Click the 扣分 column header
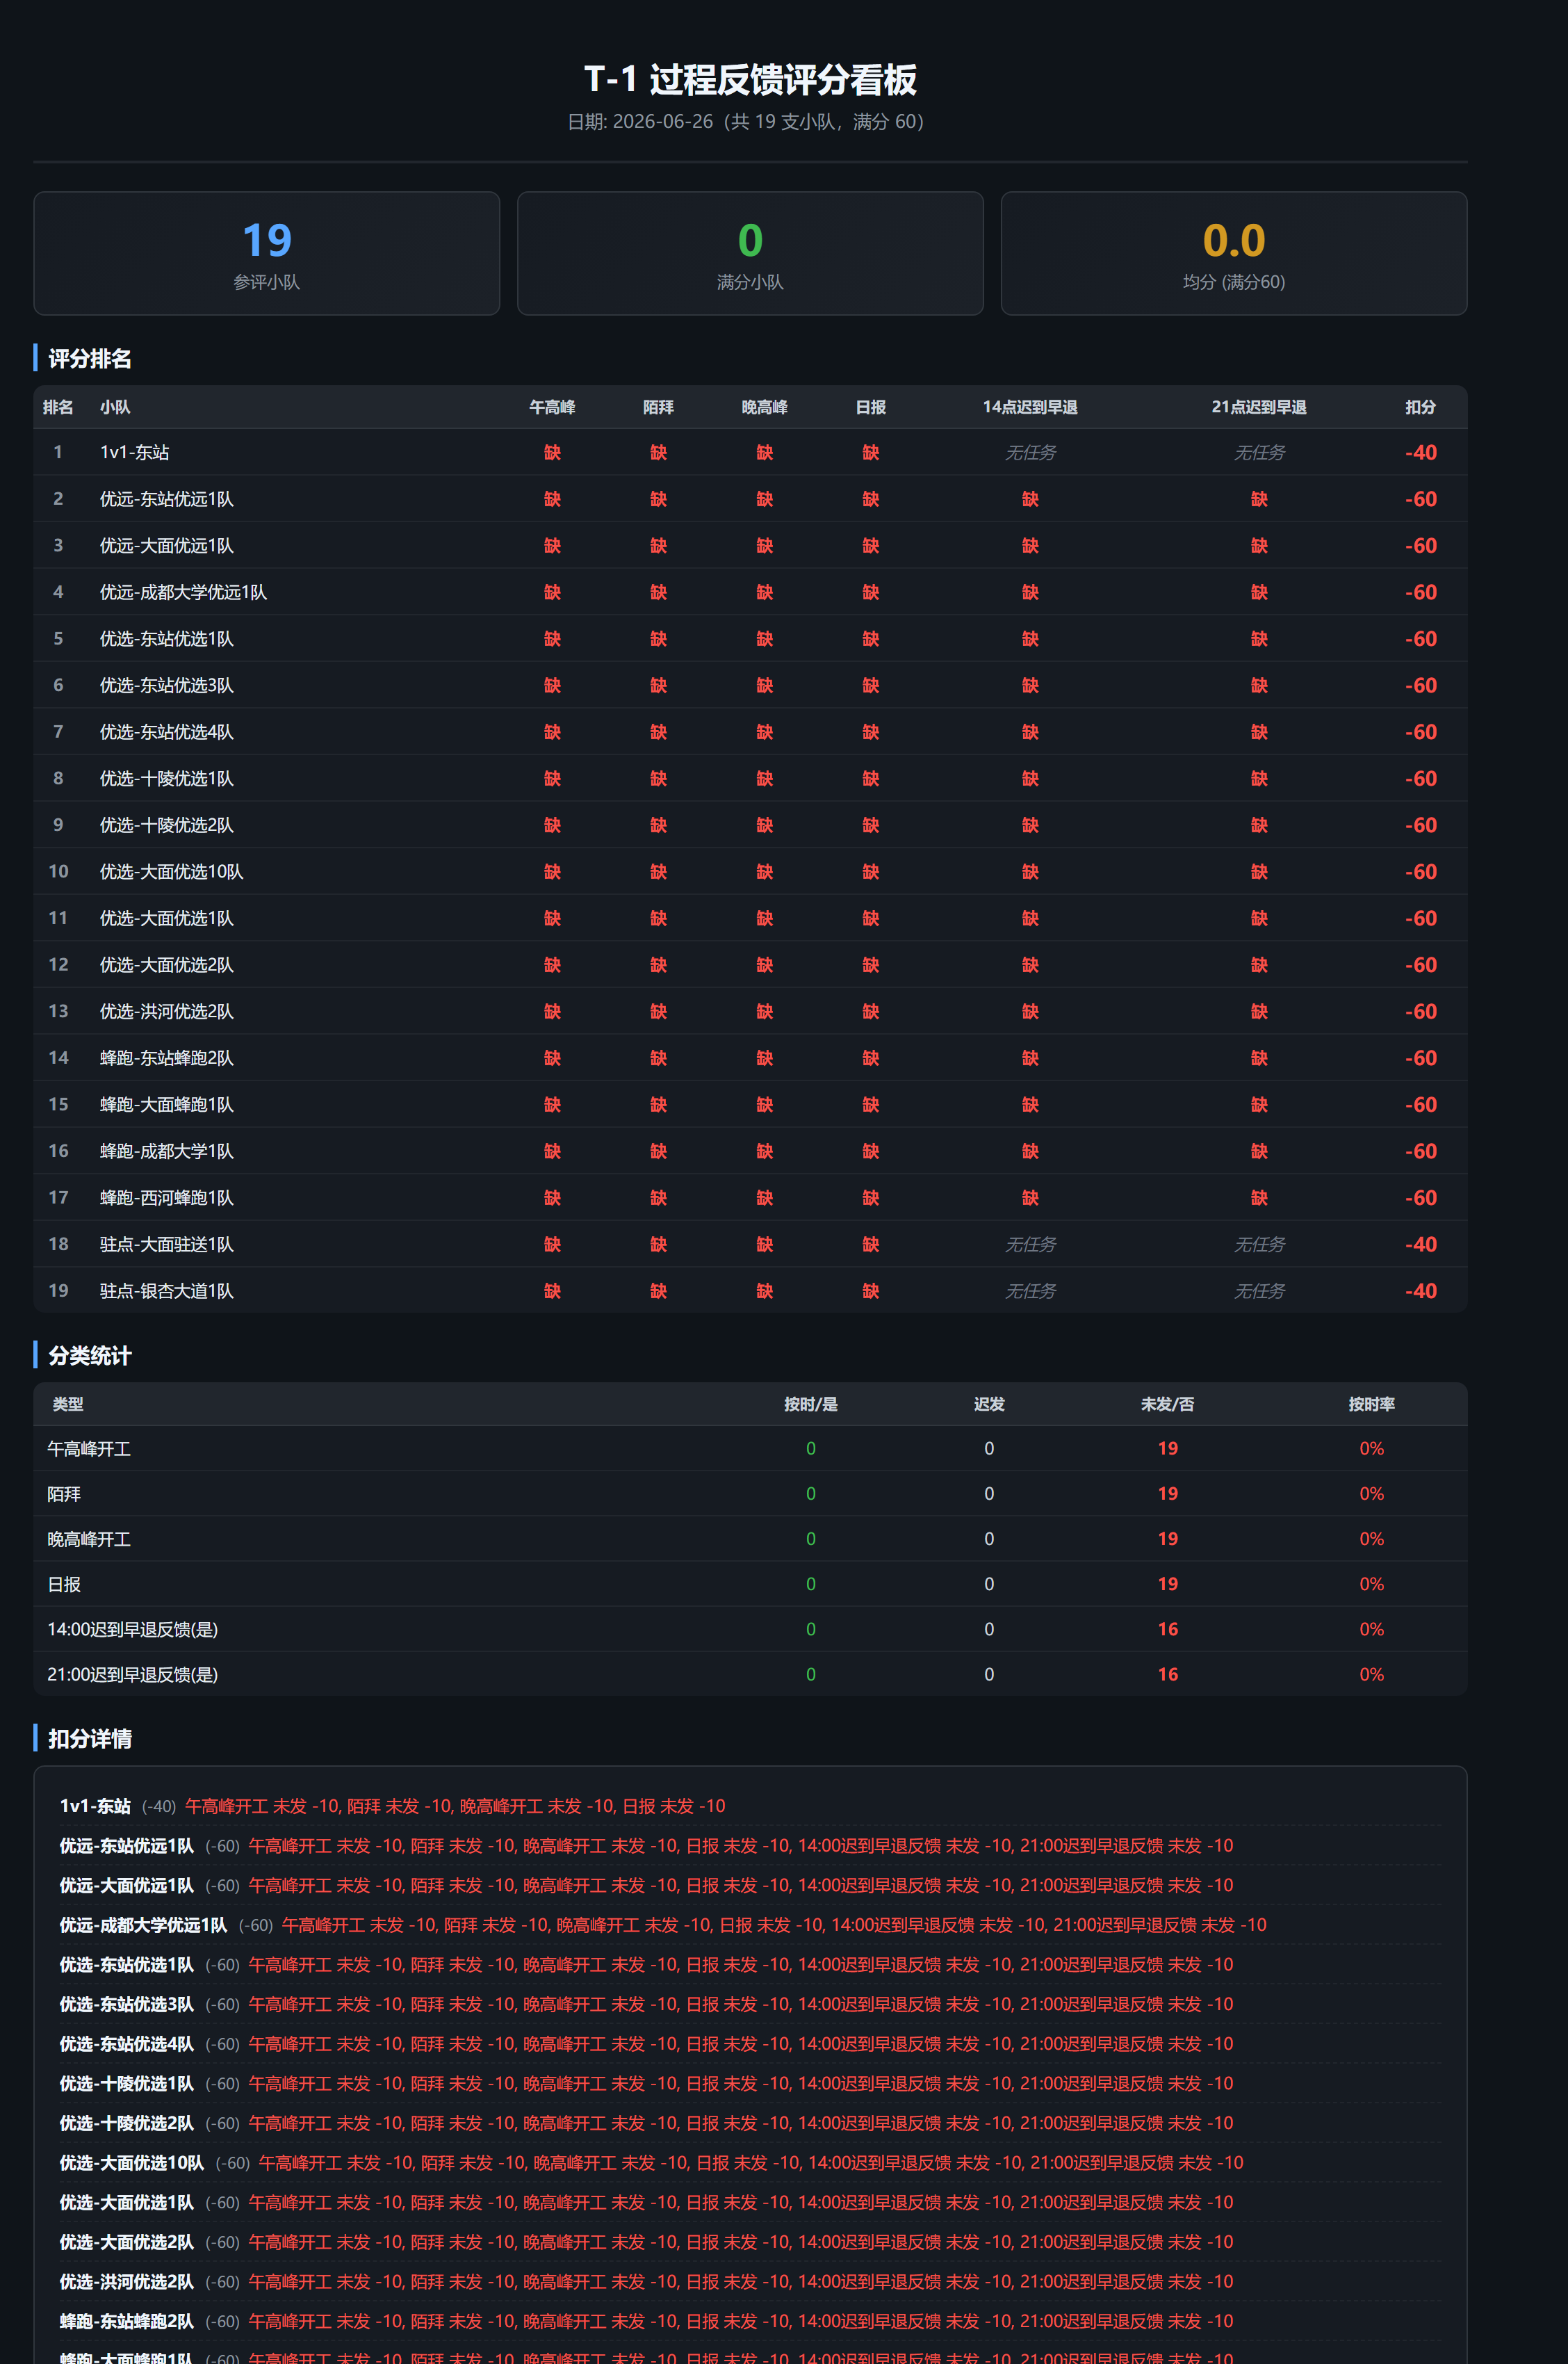The height and width of the screenshot is (2364, 1568). tap(1420, 407)
